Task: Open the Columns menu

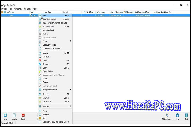Action: coord(28,9)
